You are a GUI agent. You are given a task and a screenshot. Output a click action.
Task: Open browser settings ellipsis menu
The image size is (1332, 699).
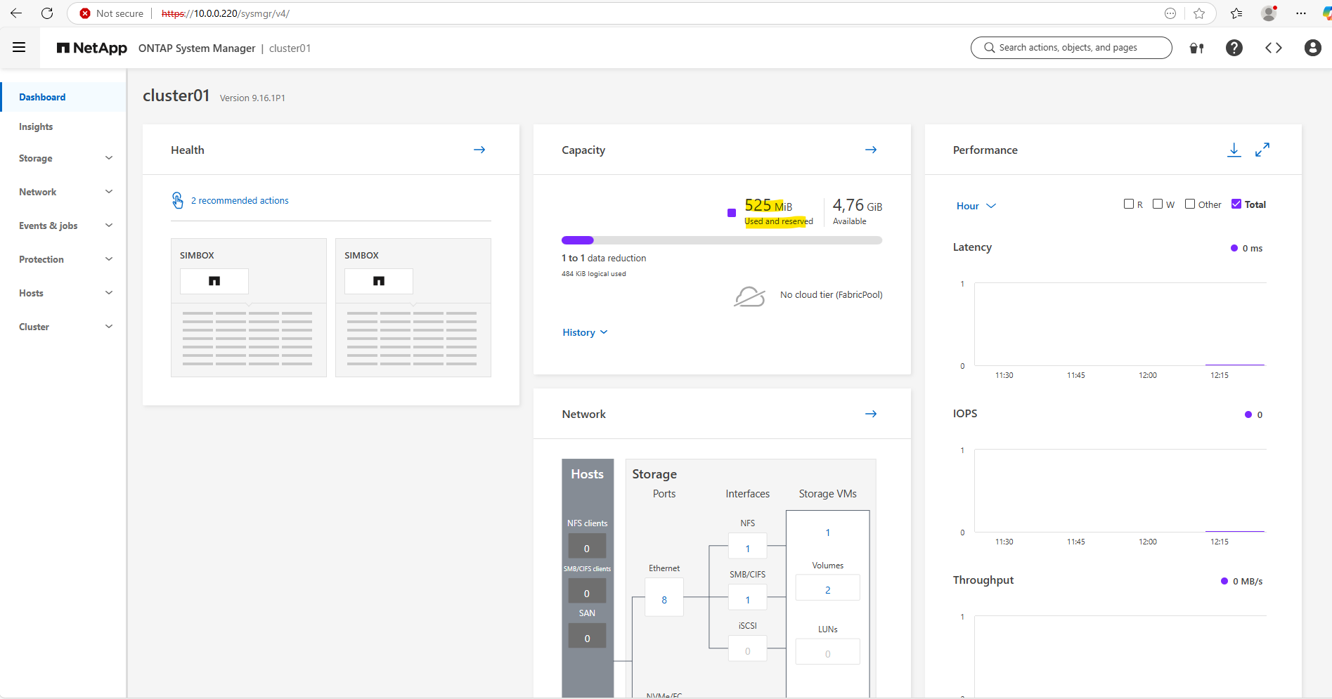tap(1301, 13)
